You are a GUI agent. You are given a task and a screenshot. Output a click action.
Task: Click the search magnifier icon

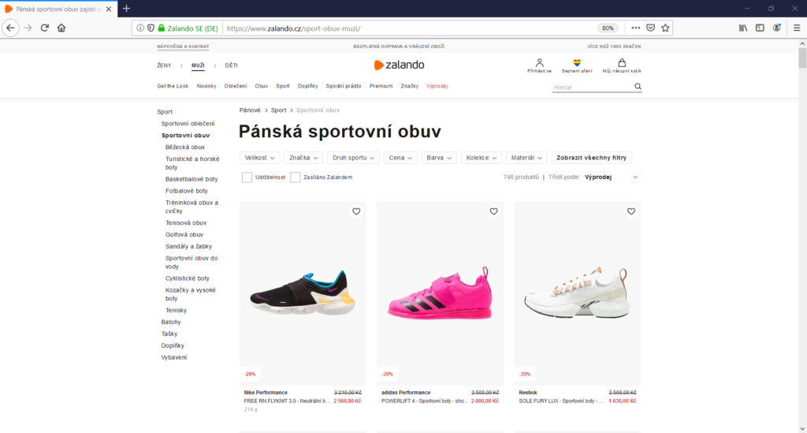pyautogui.click(x=638, y=87)
